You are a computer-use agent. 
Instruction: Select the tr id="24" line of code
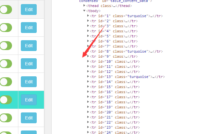pos(115,132)
